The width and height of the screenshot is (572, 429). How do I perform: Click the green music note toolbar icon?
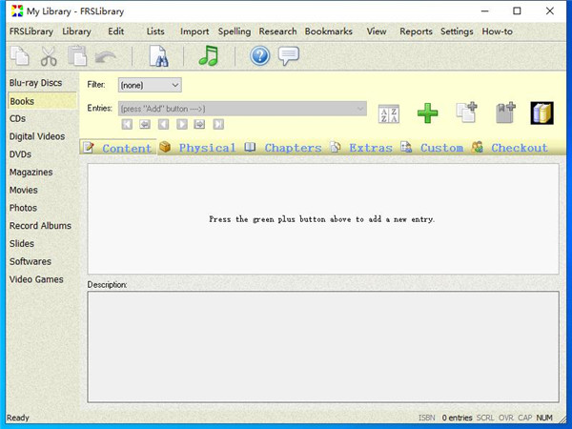click(208, 56)
